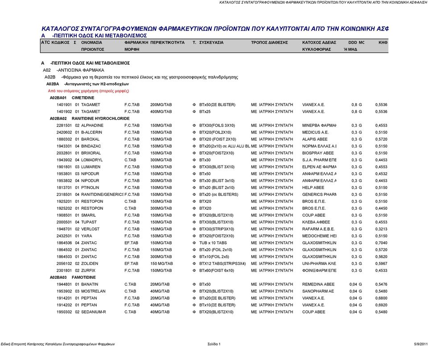This screenshot has width=428, height=346.
Task: Click the A02BA01 CIMETIDINE group heading
Action: click(72, 98)
